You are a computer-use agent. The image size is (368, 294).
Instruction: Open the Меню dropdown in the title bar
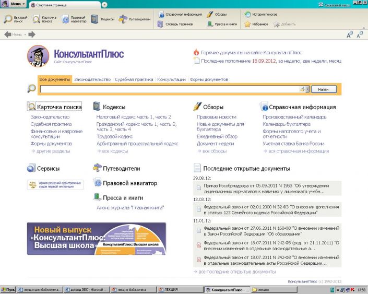pyautogui.click(x=14, y=4)
